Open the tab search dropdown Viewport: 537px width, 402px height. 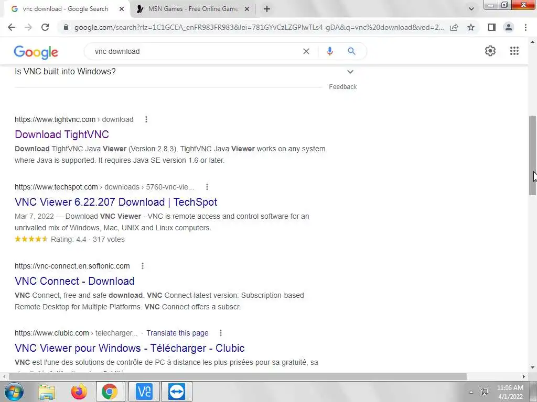[471, 9]
